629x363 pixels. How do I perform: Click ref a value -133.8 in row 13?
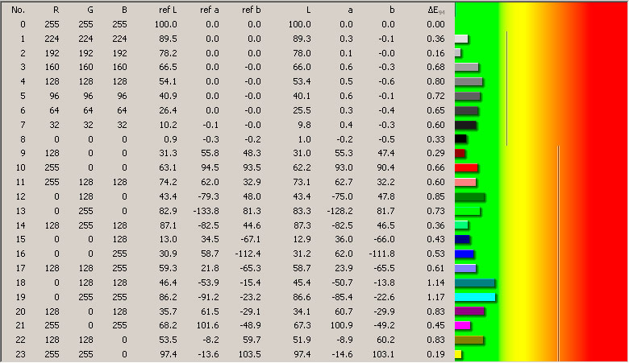click(206, 211)
